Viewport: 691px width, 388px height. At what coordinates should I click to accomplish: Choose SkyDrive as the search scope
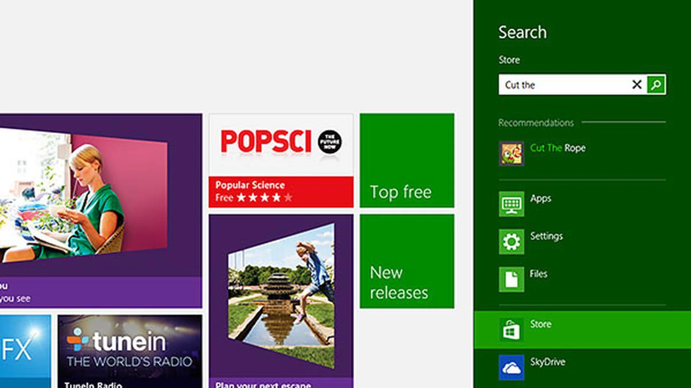click(x=547, y=362)
